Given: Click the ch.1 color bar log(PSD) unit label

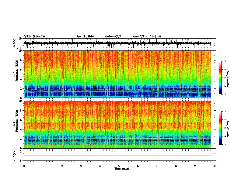Looking at the screenshot, I should [x=228, y=79].
